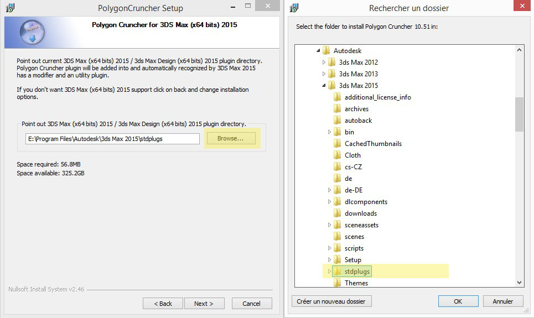534x318 pixels.
Task: Select the 'autoback' folder name
Action: point(358,121)
